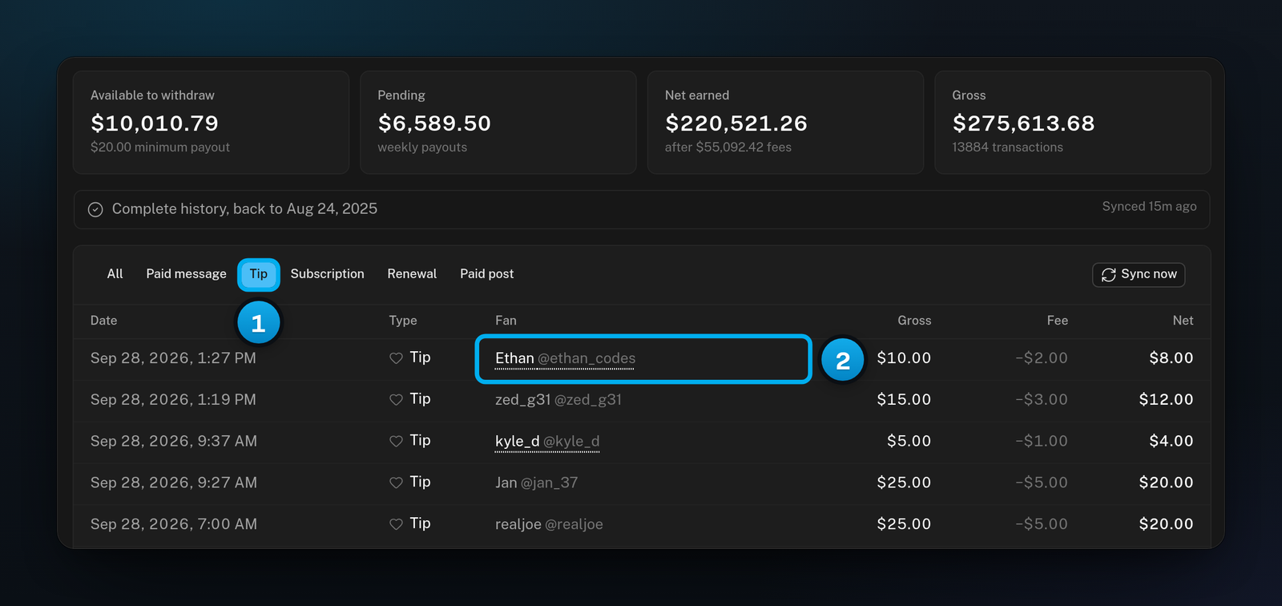Click the checkmark icon beside Complete history
The width and height of the screenshot is (1282, 606).
pyautogui.click(x=95, y=209)
